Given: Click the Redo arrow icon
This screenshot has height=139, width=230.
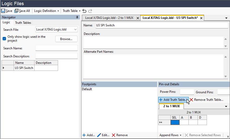Looking at the screenshot, I should click(90, 11).
